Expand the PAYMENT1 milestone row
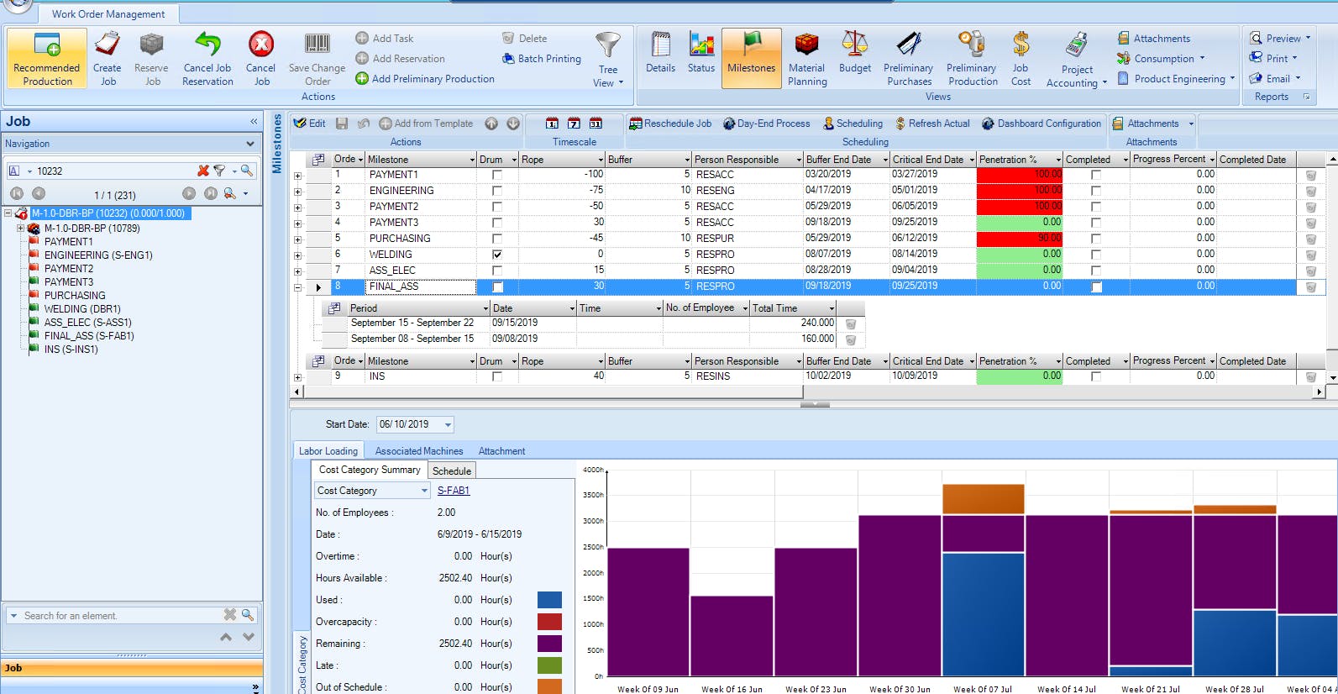Viewport: 1338px width, 694px height. point(297,176)
